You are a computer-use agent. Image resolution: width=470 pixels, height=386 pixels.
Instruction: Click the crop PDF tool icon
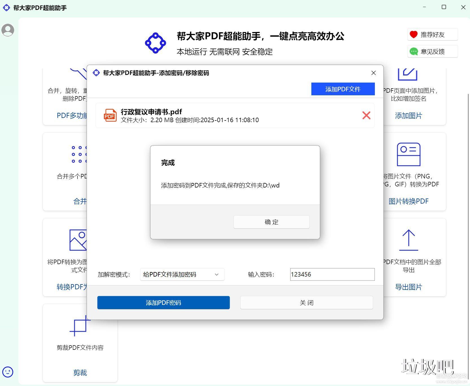[80, 326]
